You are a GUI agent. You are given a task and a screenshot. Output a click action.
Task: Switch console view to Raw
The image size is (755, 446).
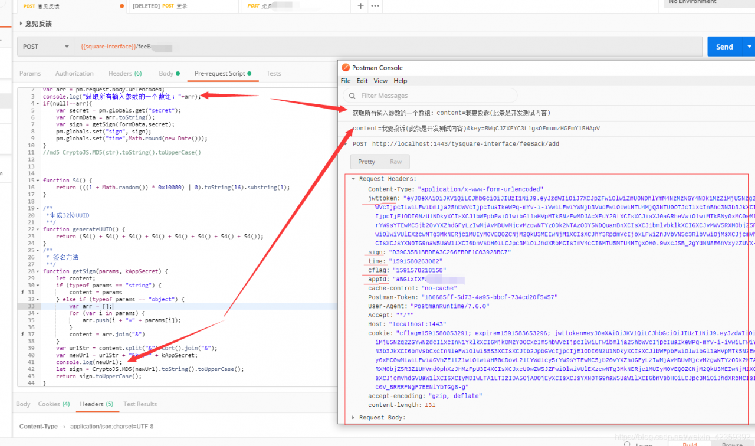click(396, 162)
